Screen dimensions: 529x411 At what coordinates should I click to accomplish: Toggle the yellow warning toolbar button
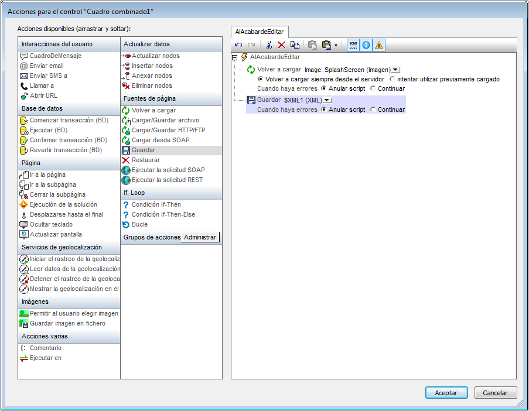pos(379,45)
